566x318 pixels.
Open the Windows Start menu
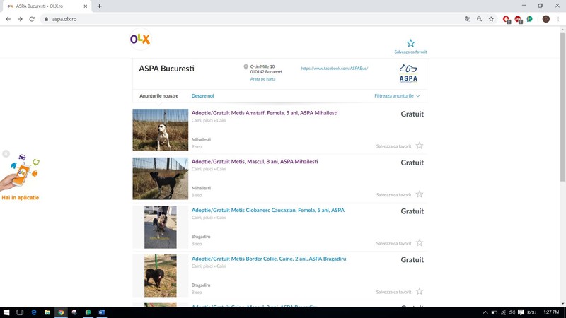pyautogui.click(x=6, y=312)
